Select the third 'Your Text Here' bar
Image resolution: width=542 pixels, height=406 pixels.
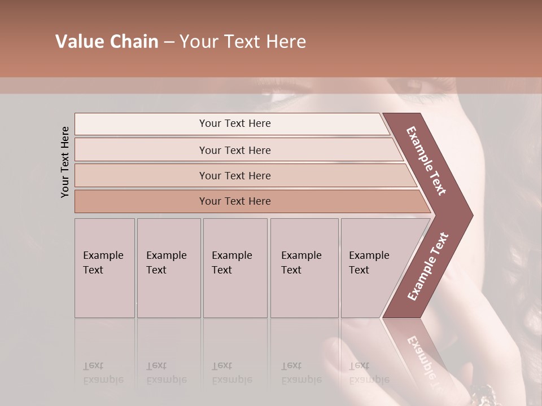[246, 175]
